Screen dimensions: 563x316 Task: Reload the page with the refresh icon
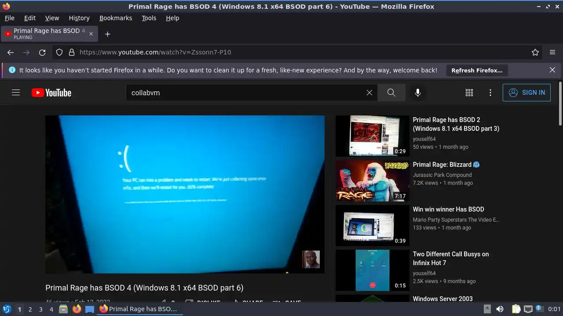click(x=42, y=52)
